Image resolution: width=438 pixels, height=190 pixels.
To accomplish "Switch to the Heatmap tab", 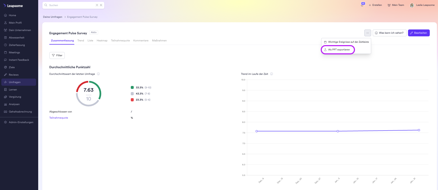I will [x=102, y=41].
